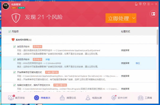Click the 病毒查杀 round scan icon
Image resolution: width=160 pixels, height=105 pixels.
[x=37, y=98]
